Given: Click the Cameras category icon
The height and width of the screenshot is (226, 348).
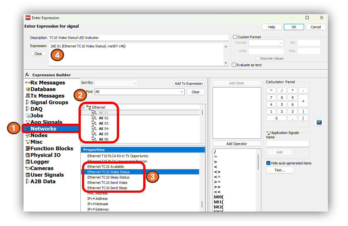Looking at the screenshot, I should (28, 168).
